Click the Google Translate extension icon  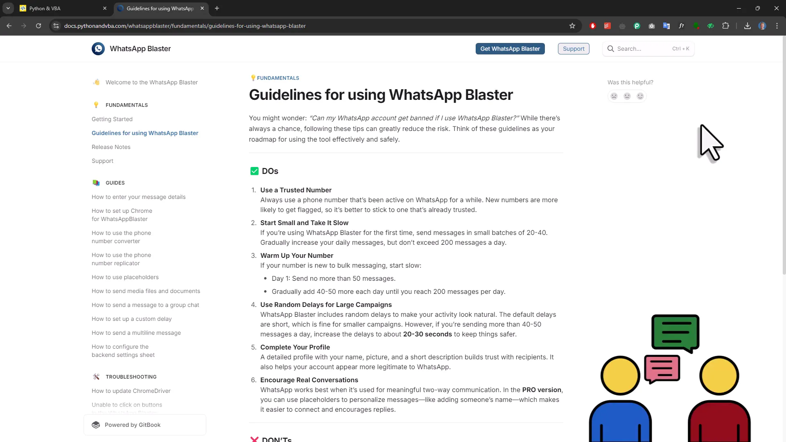point(666,26)
